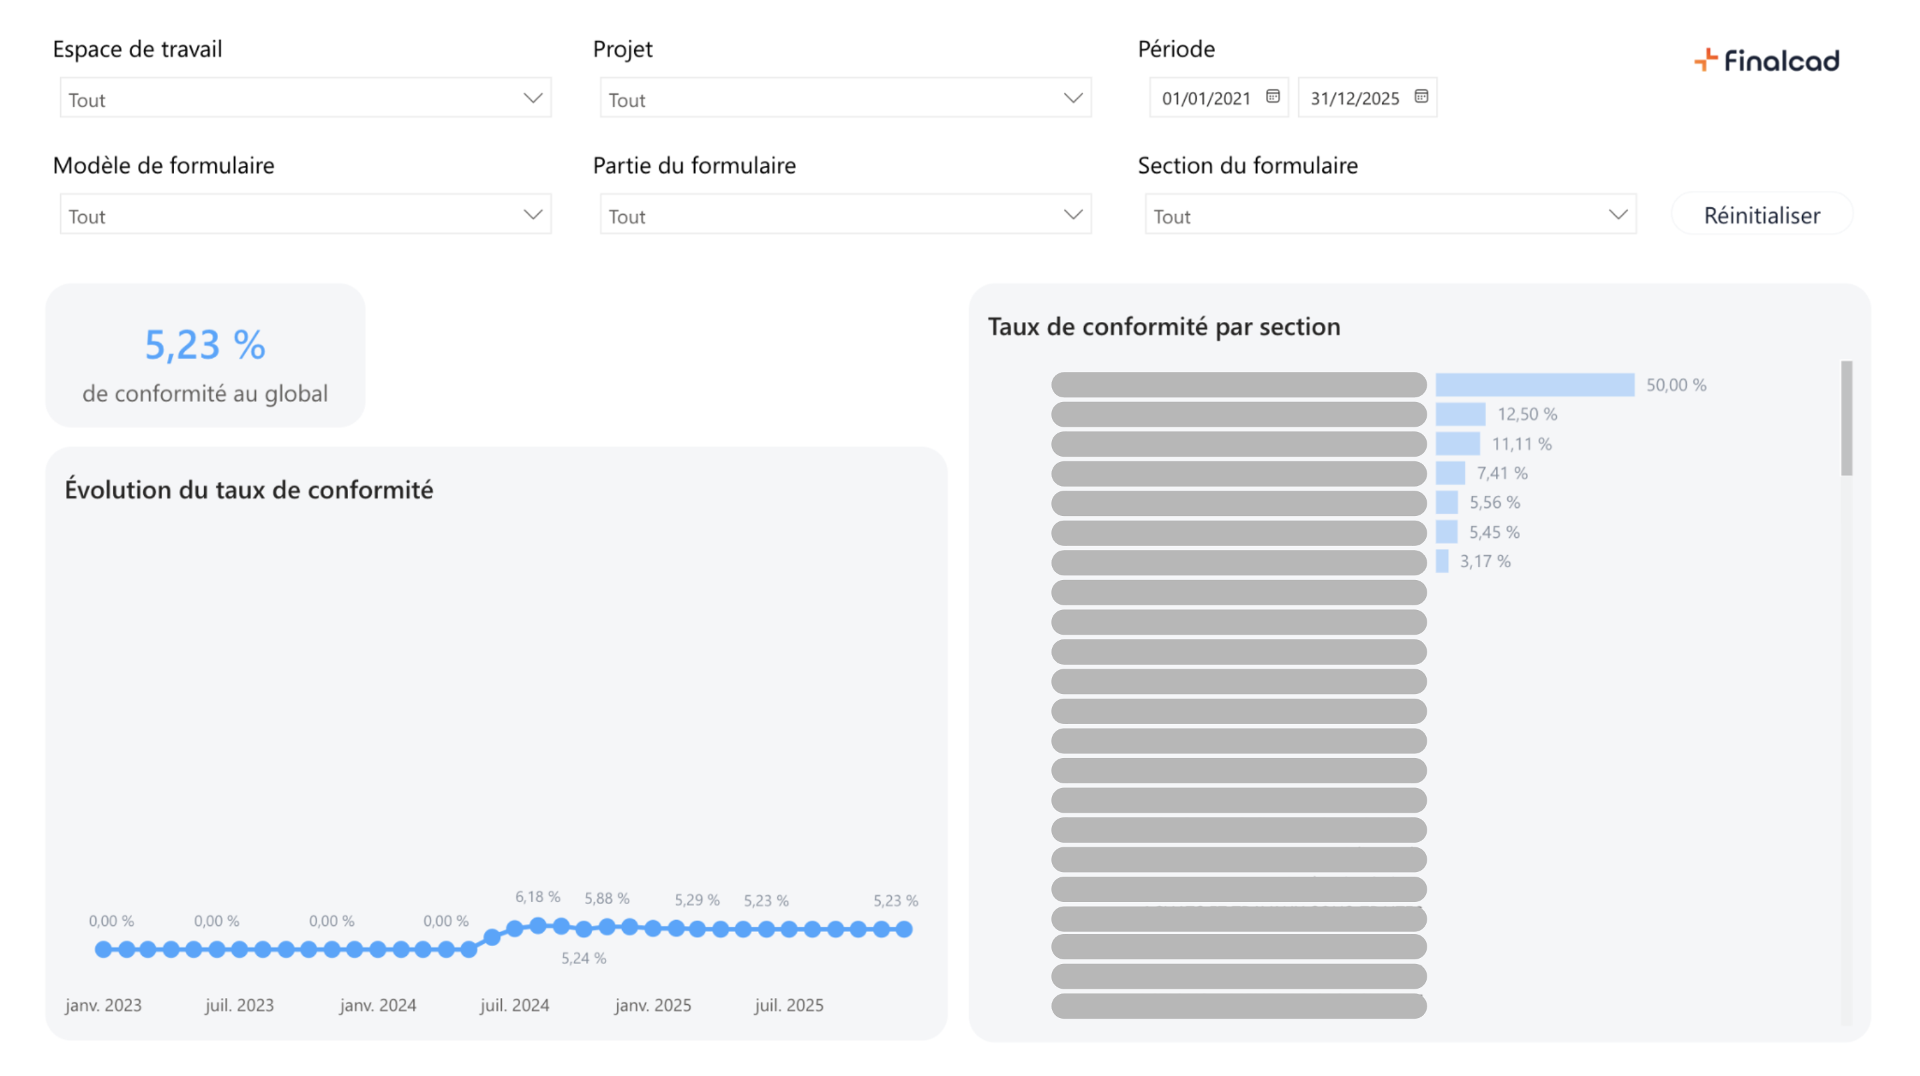The height and width of the screenshot is (1076, 1920).
Task: Click the 11,11 % section bar
Action: coord(1457,444)
